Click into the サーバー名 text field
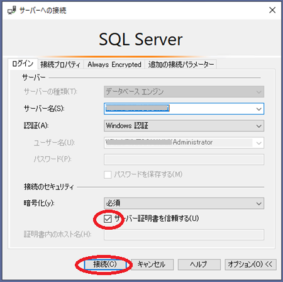 179,109
